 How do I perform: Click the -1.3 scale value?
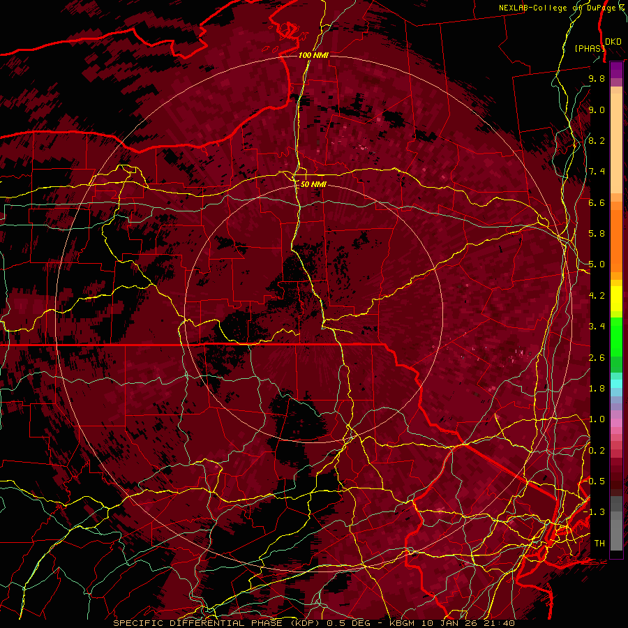click(595, 512)
